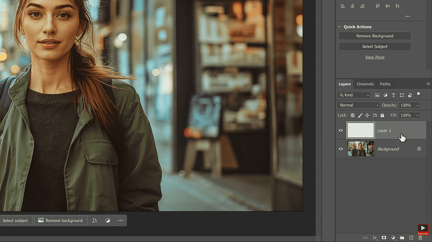Lock image pixels brush icon
Viewport: 432px width, 242px height.
(360, 115)
